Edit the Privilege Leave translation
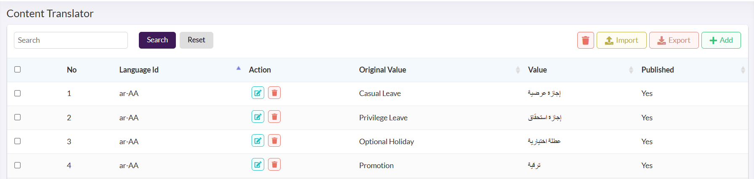The image size is (754, 179). 258,117
